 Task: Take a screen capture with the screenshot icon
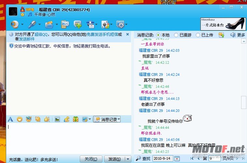85,119
